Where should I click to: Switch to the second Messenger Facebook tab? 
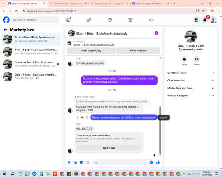tap(151, 4)
